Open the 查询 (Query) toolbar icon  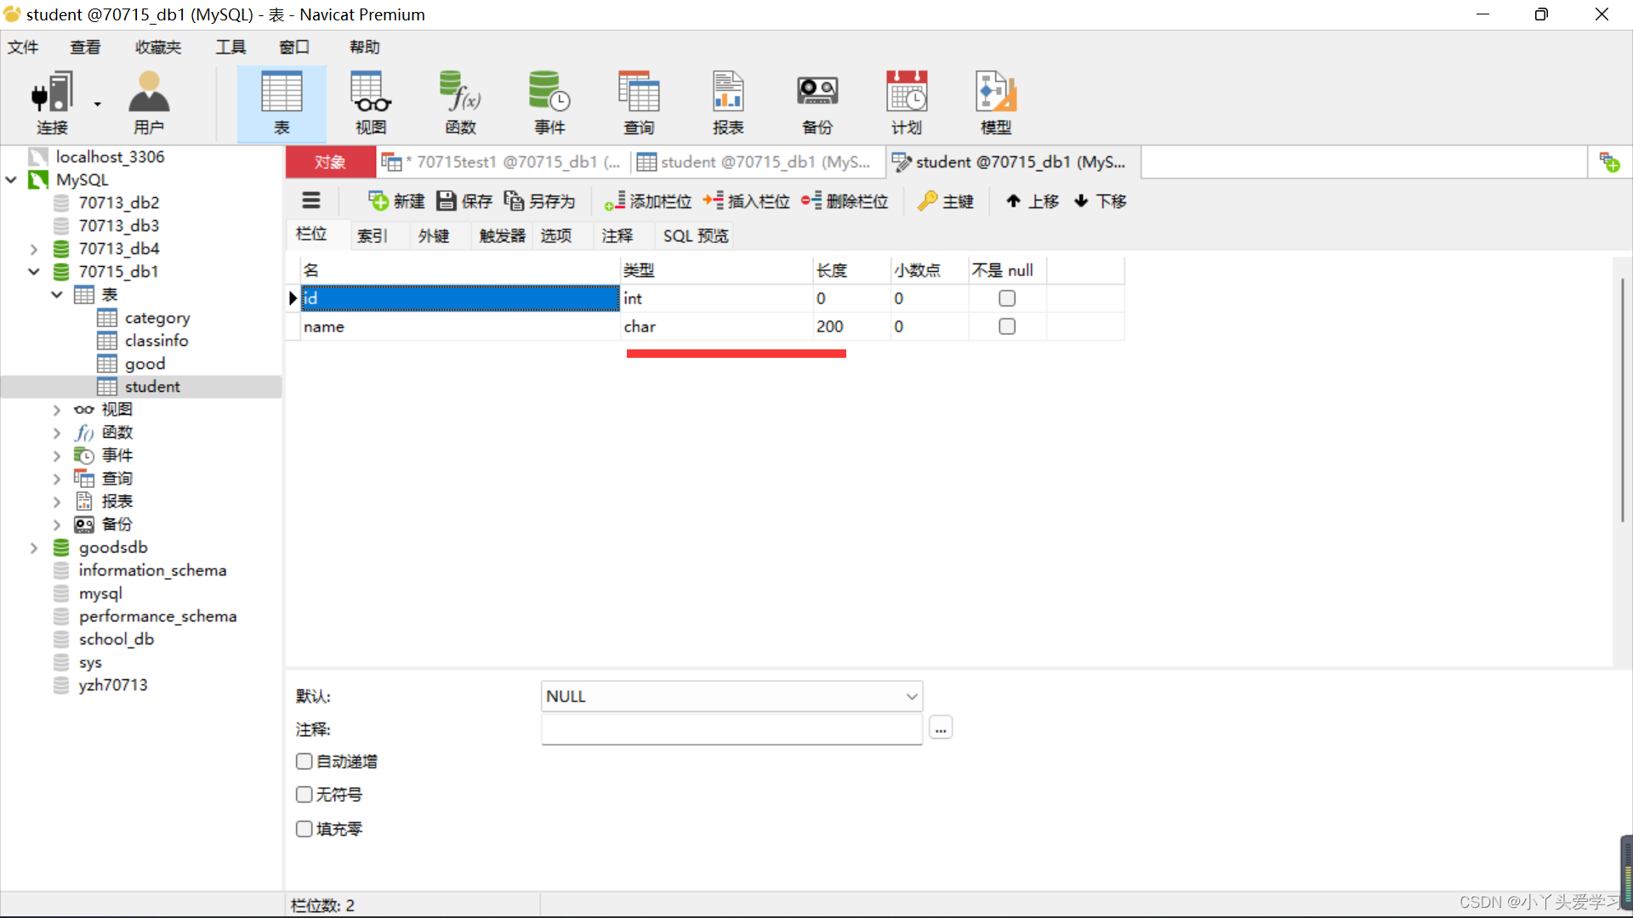[639, 103]
